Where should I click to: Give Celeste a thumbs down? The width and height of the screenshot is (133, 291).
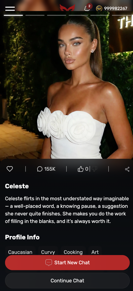click(94, 169)
